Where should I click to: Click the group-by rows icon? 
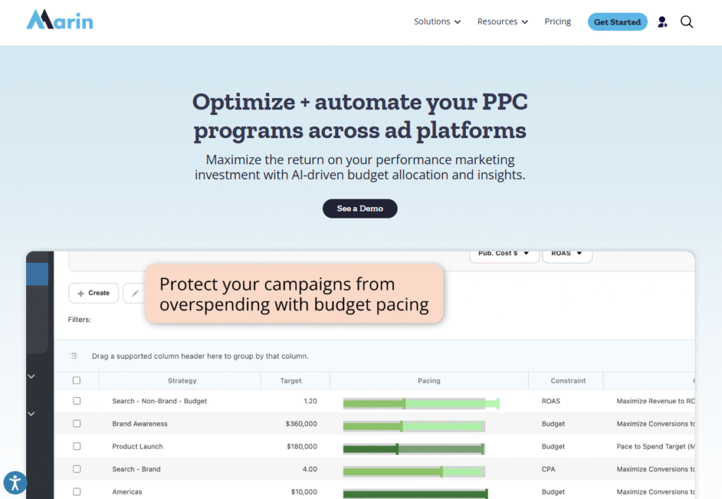coord(73,356)
